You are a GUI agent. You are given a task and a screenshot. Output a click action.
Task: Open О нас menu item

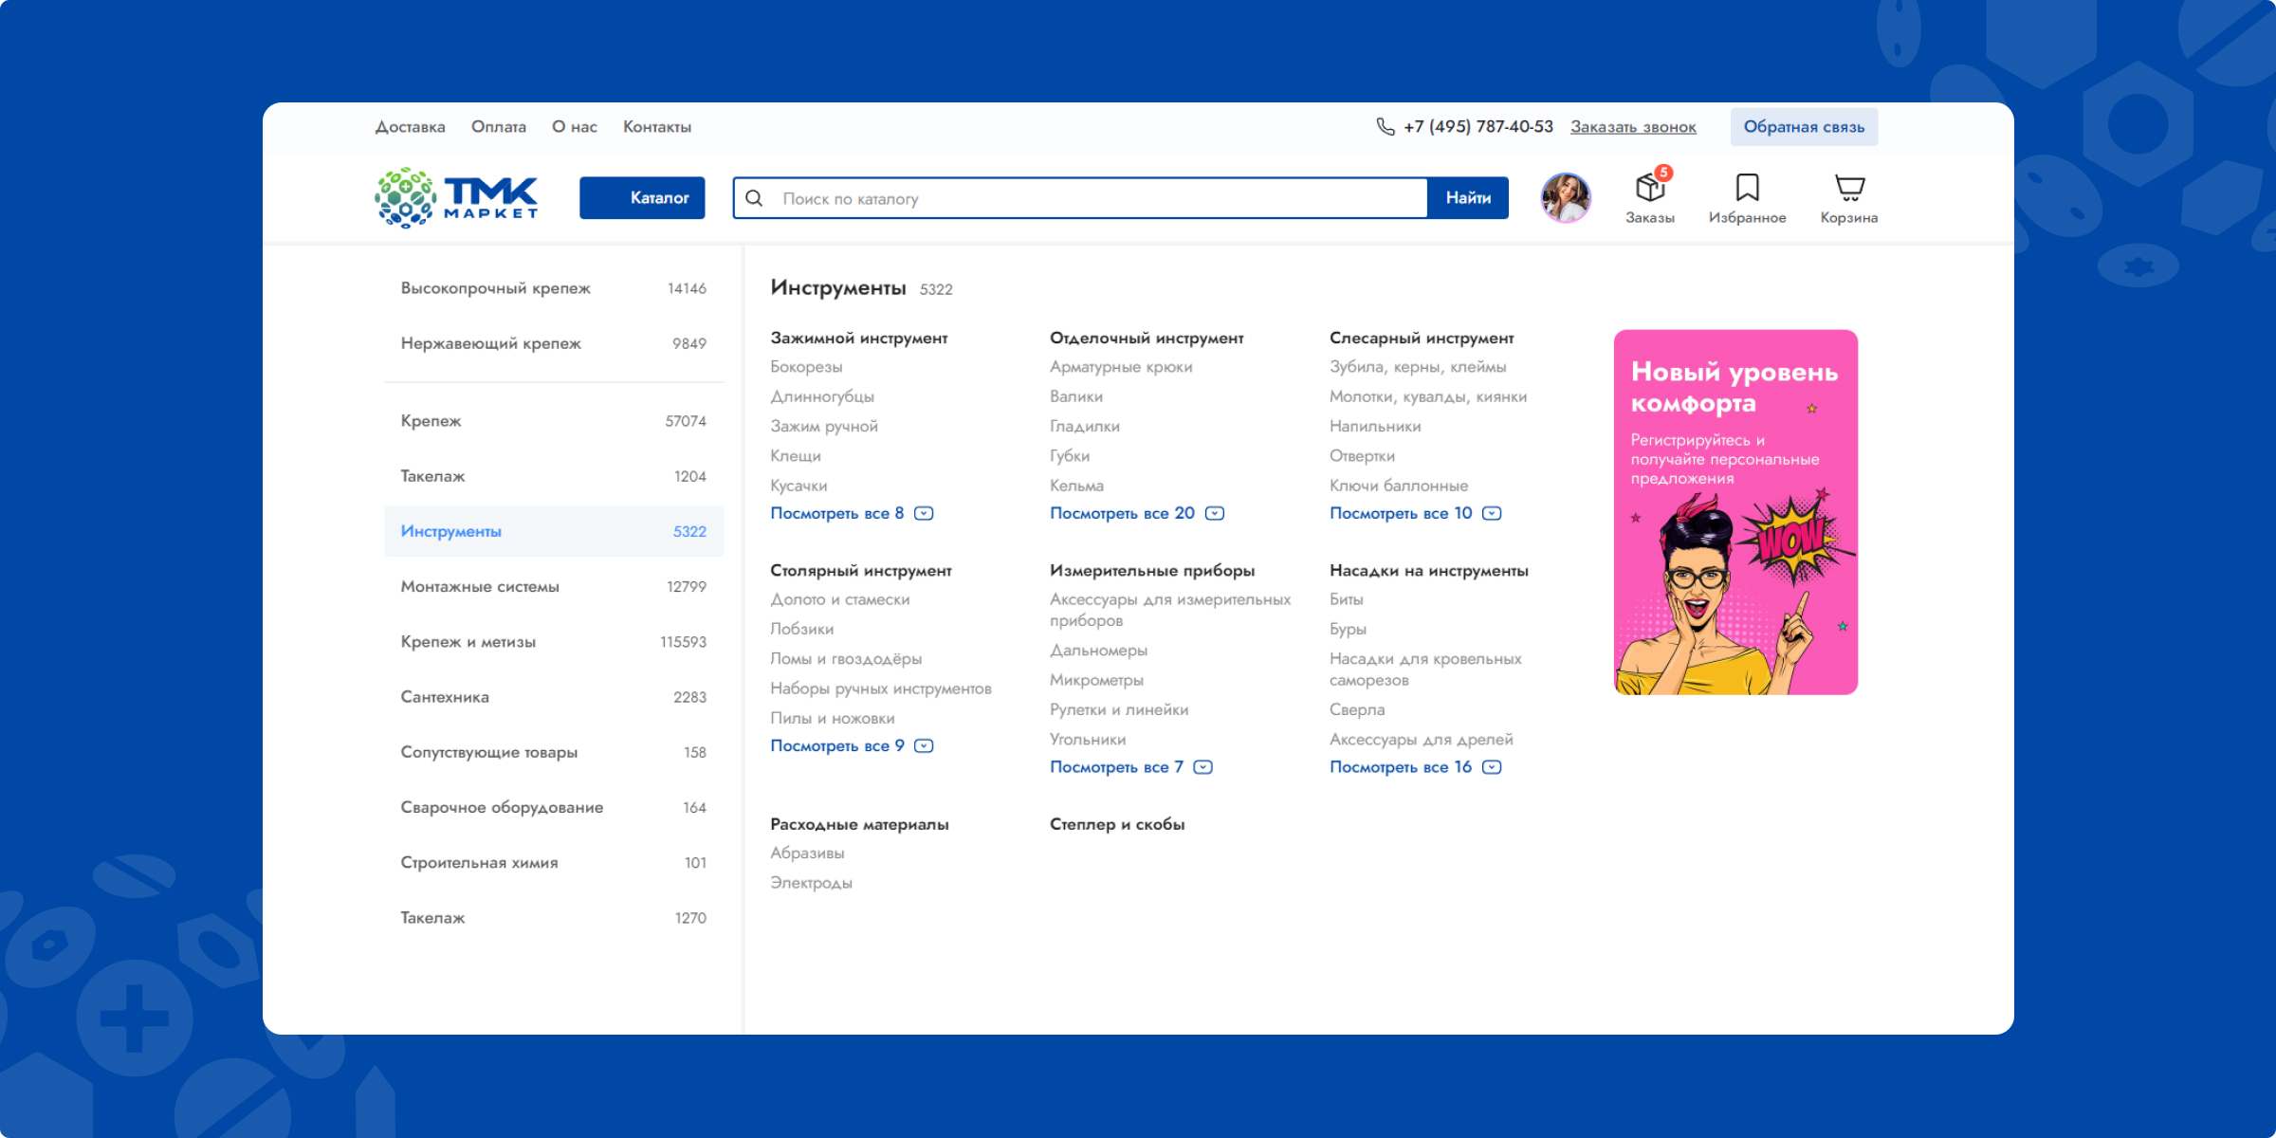(x=574, y=128)
